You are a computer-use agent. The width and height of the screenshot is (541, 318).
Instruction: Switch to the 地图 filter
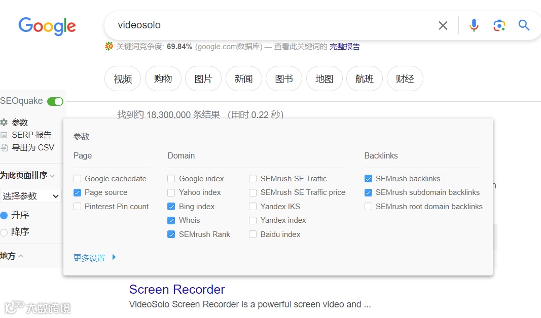point(324,78)
